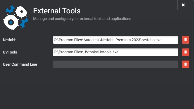Viewport: 194px width, 109px height.
Task: Close the External Tools dialog
Action: pyautogui.click(x=183, y=5)
